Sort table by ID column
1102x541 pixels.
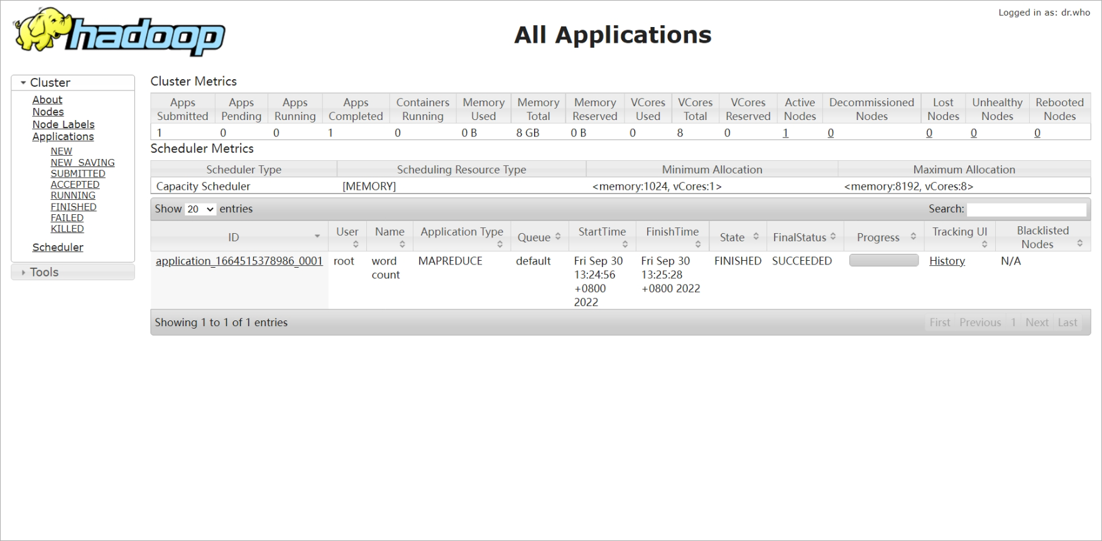tap(239, 237)
